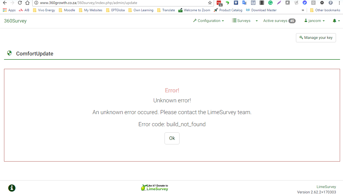Viewport: 343px width, 195px height.
Task: Open the Surveys list menu item
Action: [x=241, y=21]
